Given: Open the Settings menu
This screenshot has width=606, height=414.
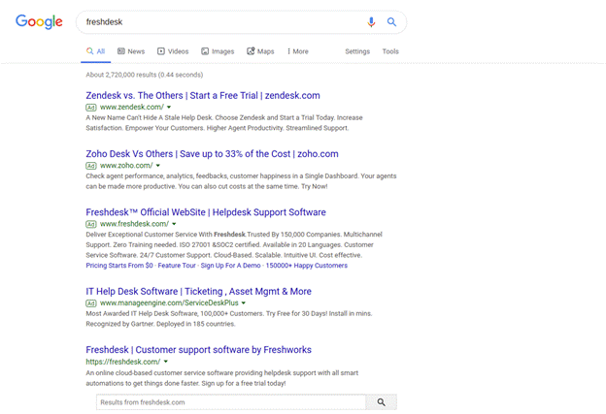Looking at the screenshot, I should [x=357, y=51].
